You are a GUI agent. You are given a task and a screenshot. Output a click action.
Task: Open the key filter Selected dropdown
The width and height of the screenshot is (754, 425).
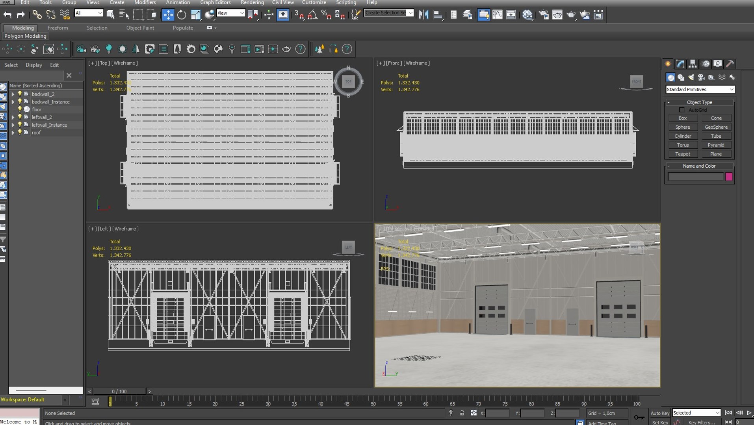click(x=696, y=412)
